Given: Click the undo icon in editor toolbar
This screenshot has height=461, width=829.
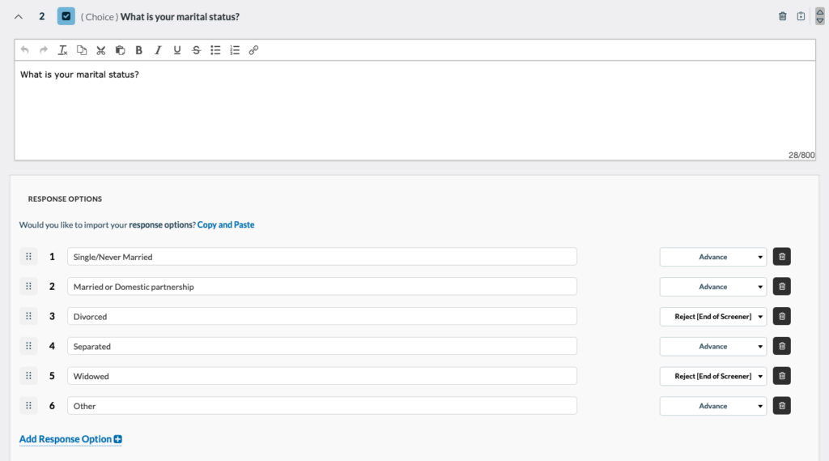Looking at the screenshot, I should (x=25, y=50).
